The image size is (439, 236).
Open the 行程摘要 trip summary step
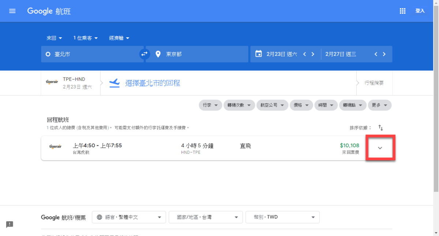[x=374, y=83]
